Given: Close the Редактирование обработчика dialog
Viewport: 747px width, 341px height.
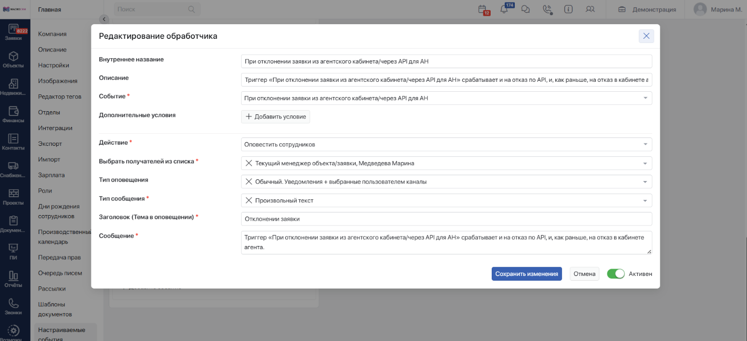Looking at the screenshot, I should pos(646,36).
